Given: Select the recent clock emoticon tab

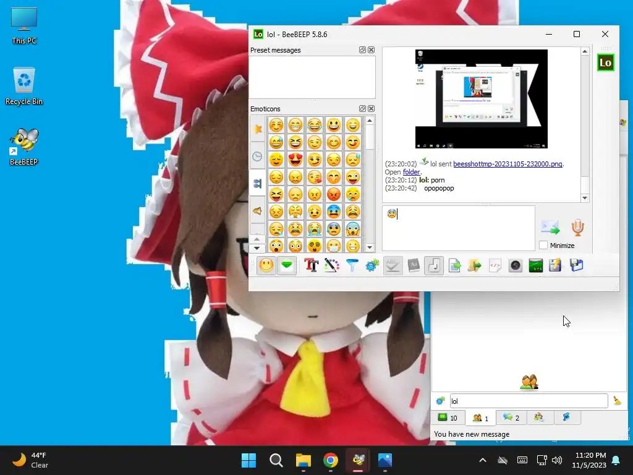Looking at the screenshot, I should [258, 156].
